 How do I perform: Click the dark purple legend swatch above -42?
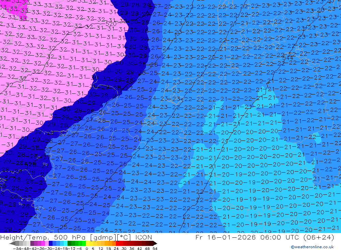click(x=32, y=244)
